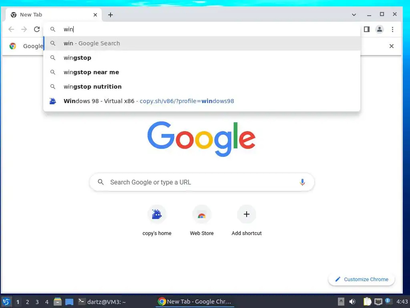This screenshot has width=410, height=308.
Task: Open the taskbar start menu icon
Action: pos(6,302)
